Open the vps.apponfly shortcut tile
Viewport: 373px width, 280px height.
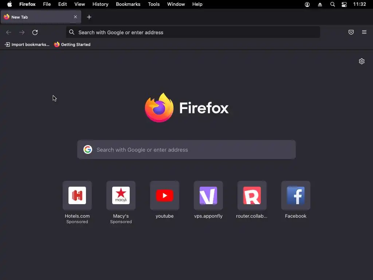point(208,199)
